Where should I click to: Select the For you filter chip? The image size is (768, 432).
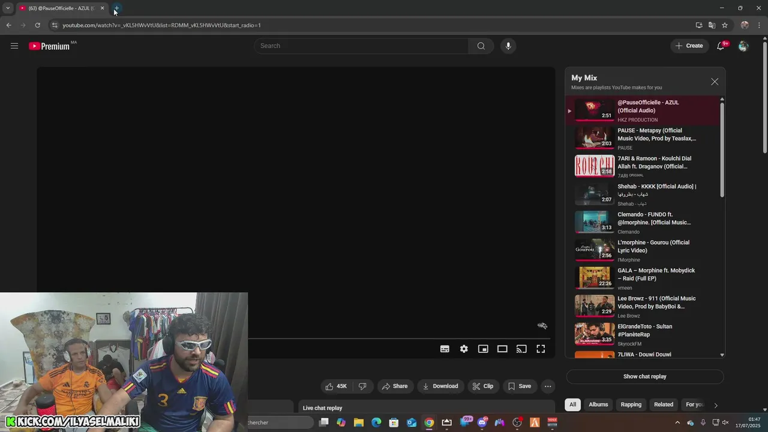click(x=694, y=404)
